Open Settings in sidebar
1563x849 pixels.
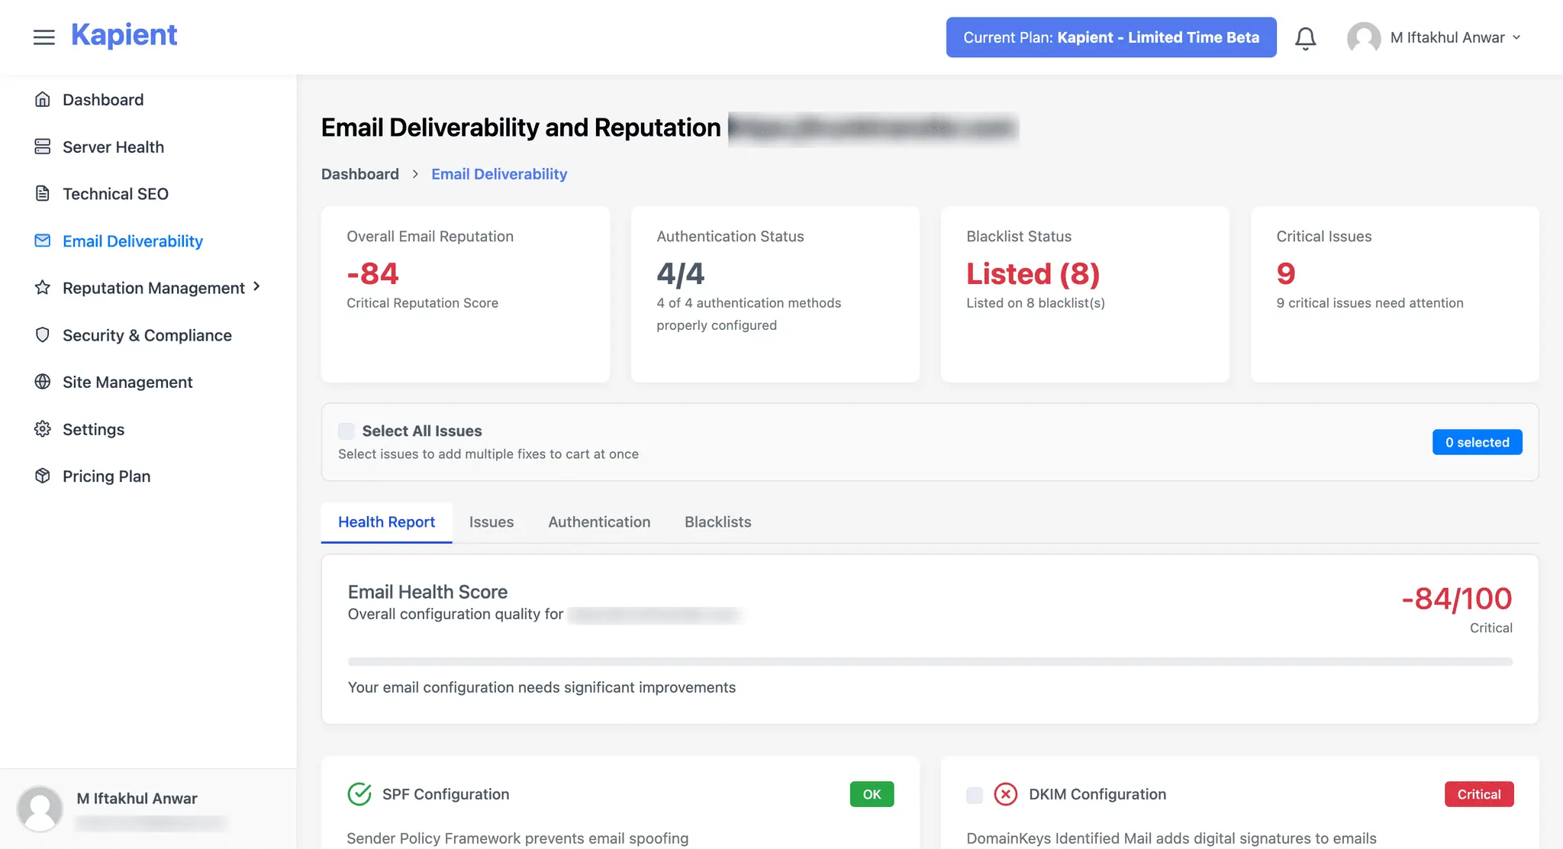tap(93, 429)
